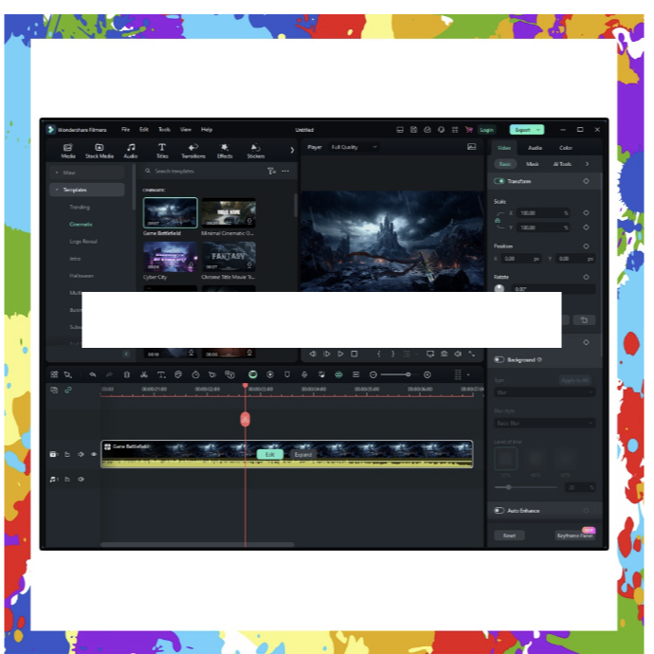The width and height of the screenshot is (654, 654).
Task: Click the Login button
Action: (486, 130)
